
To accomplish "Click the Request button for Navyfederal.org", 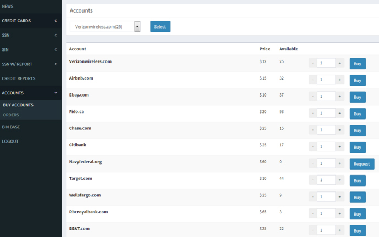I will (x=362, y=163).
